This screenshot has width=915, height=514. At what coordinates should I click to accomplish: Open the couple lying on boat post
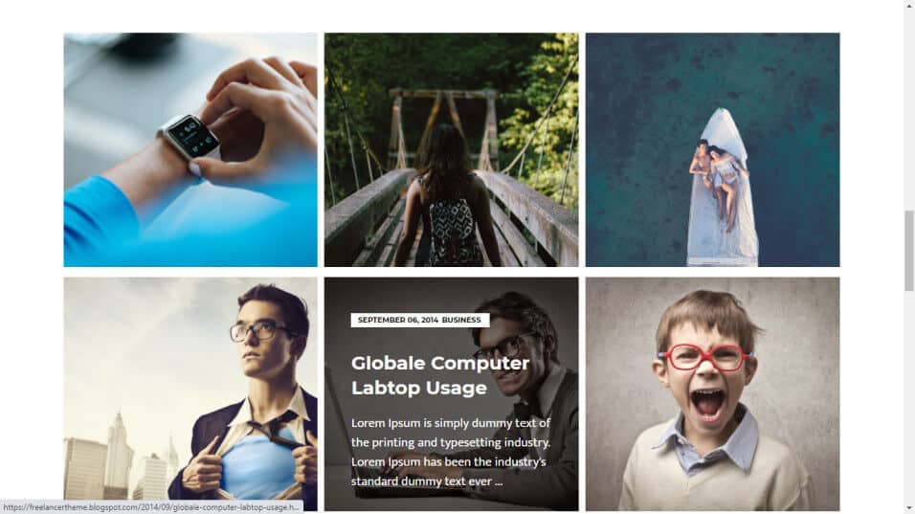click(712, 149)
